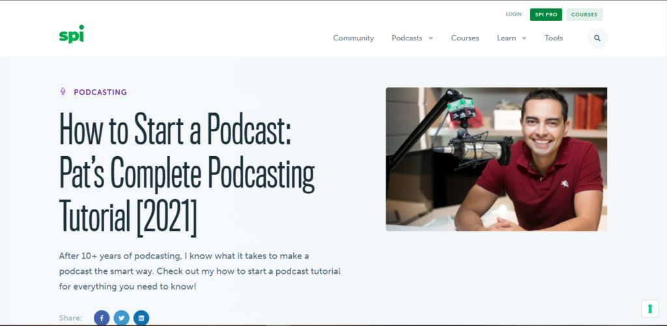The width and height of the screenshot is (667, 326).
Task: Share article on Twitter icon
Action: pos(121,318)
